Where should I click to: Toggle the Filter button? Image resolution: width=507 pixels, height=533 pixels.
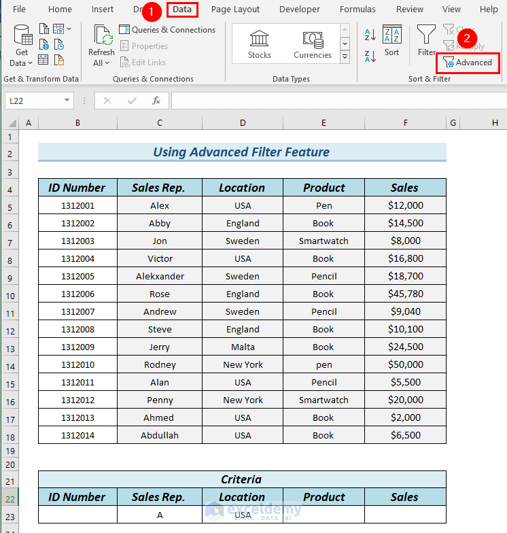[x=427, y=41]
